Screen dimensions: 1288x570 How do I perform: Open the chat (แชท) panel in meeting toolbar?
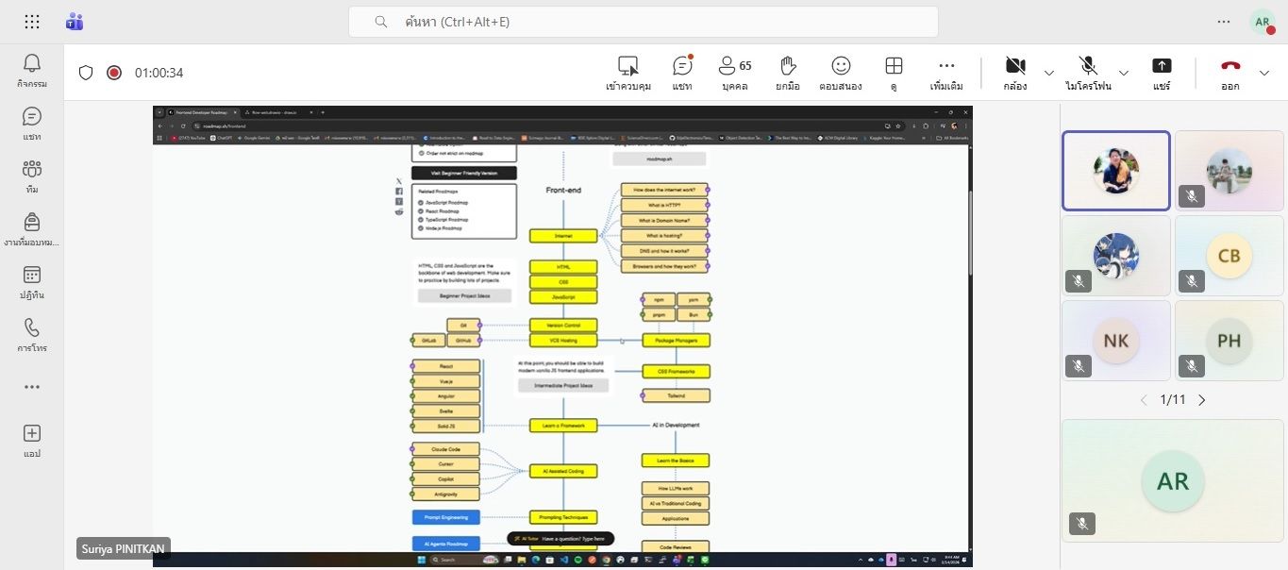pyautogui.click(x=681, y=73)
